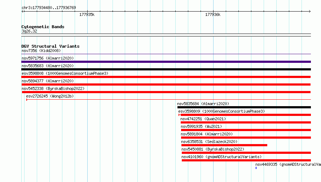
Task: Open nsv4742251 (Quan2021) label
Action: 203,119
